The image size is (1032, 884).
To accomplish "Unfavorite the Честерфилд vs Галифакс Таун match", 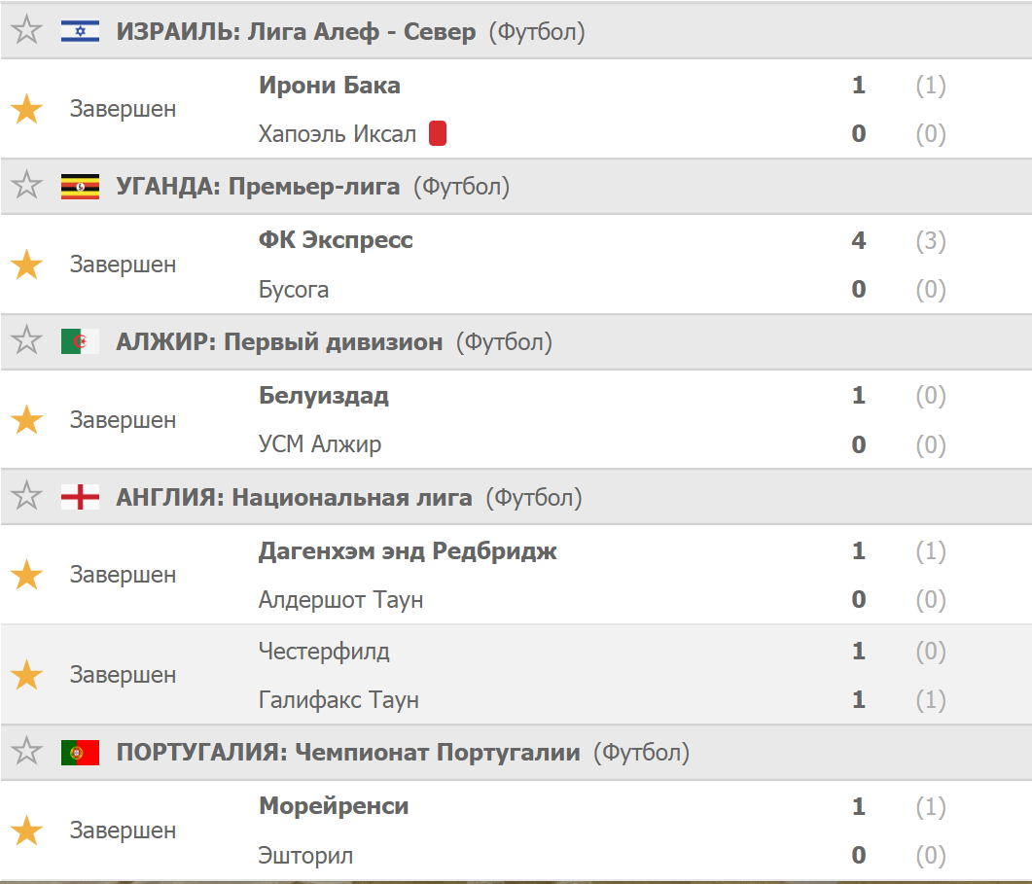I will [26, 675].
